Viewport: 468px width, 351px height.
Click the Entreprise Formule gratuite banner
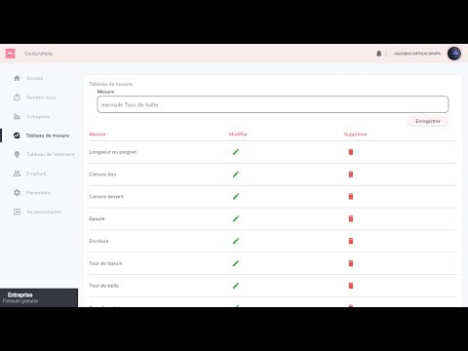tap(39, 297)
